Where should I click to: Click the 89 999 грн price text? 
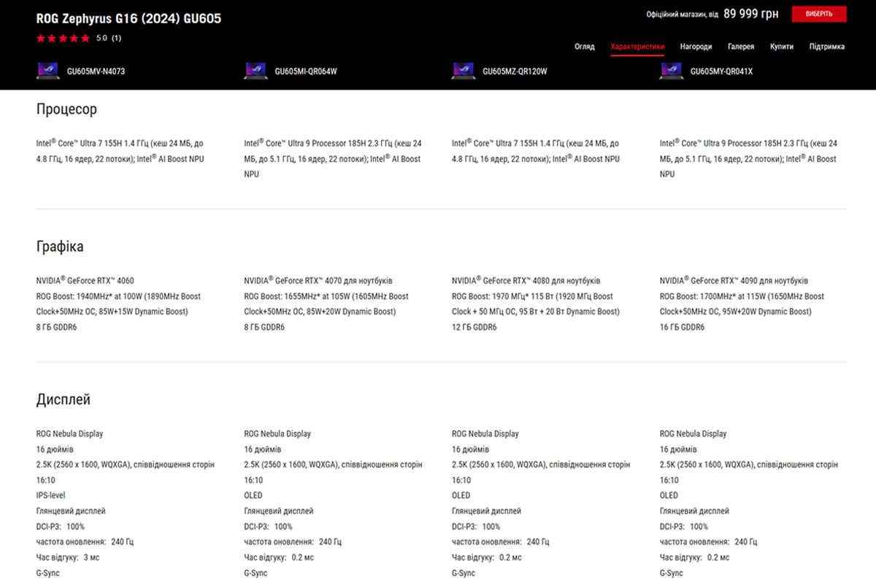(x=751, y=14)
